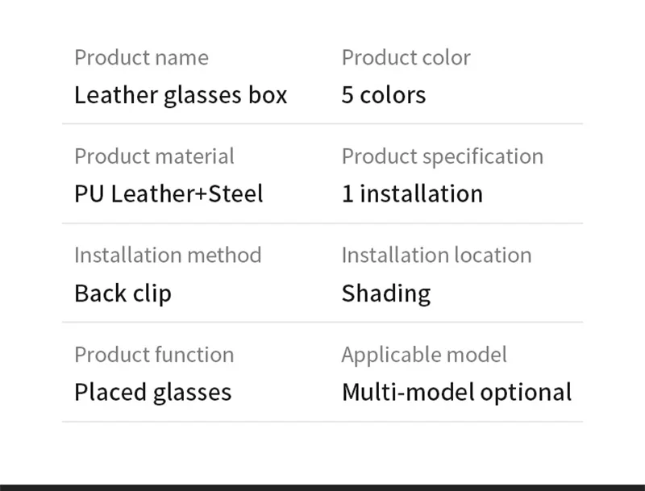
Task: Click the "Product specification" label
Action: pyautogui.click(x=442, y=156)
